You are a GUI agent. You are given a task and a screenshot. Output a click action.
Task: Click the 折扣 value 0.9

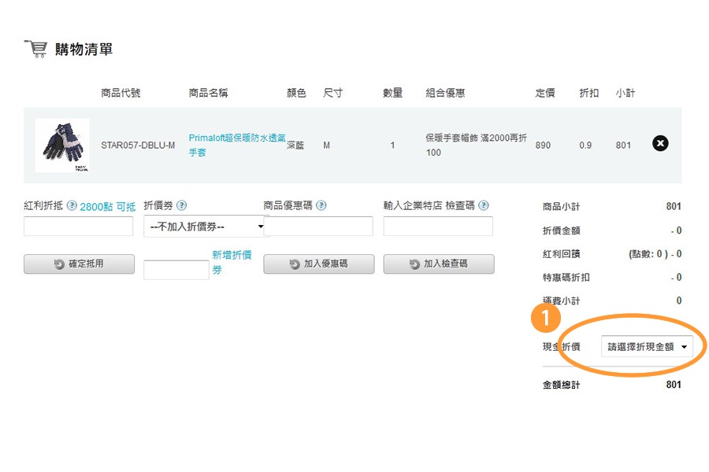(x=585, y=145)
